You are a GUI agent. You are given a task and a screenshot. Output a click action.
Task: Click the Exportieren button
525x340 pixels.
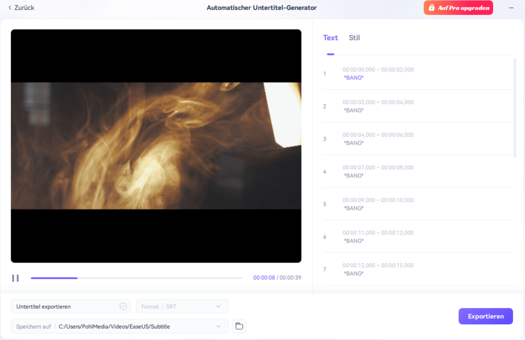tap(485, 316)
